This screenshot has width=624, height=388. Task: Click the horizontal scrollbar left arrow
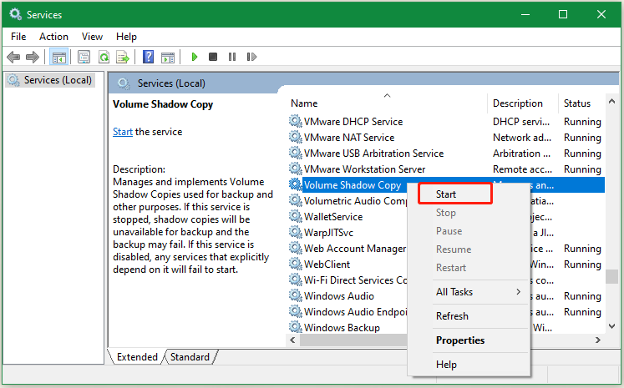[x=292, y=340]
